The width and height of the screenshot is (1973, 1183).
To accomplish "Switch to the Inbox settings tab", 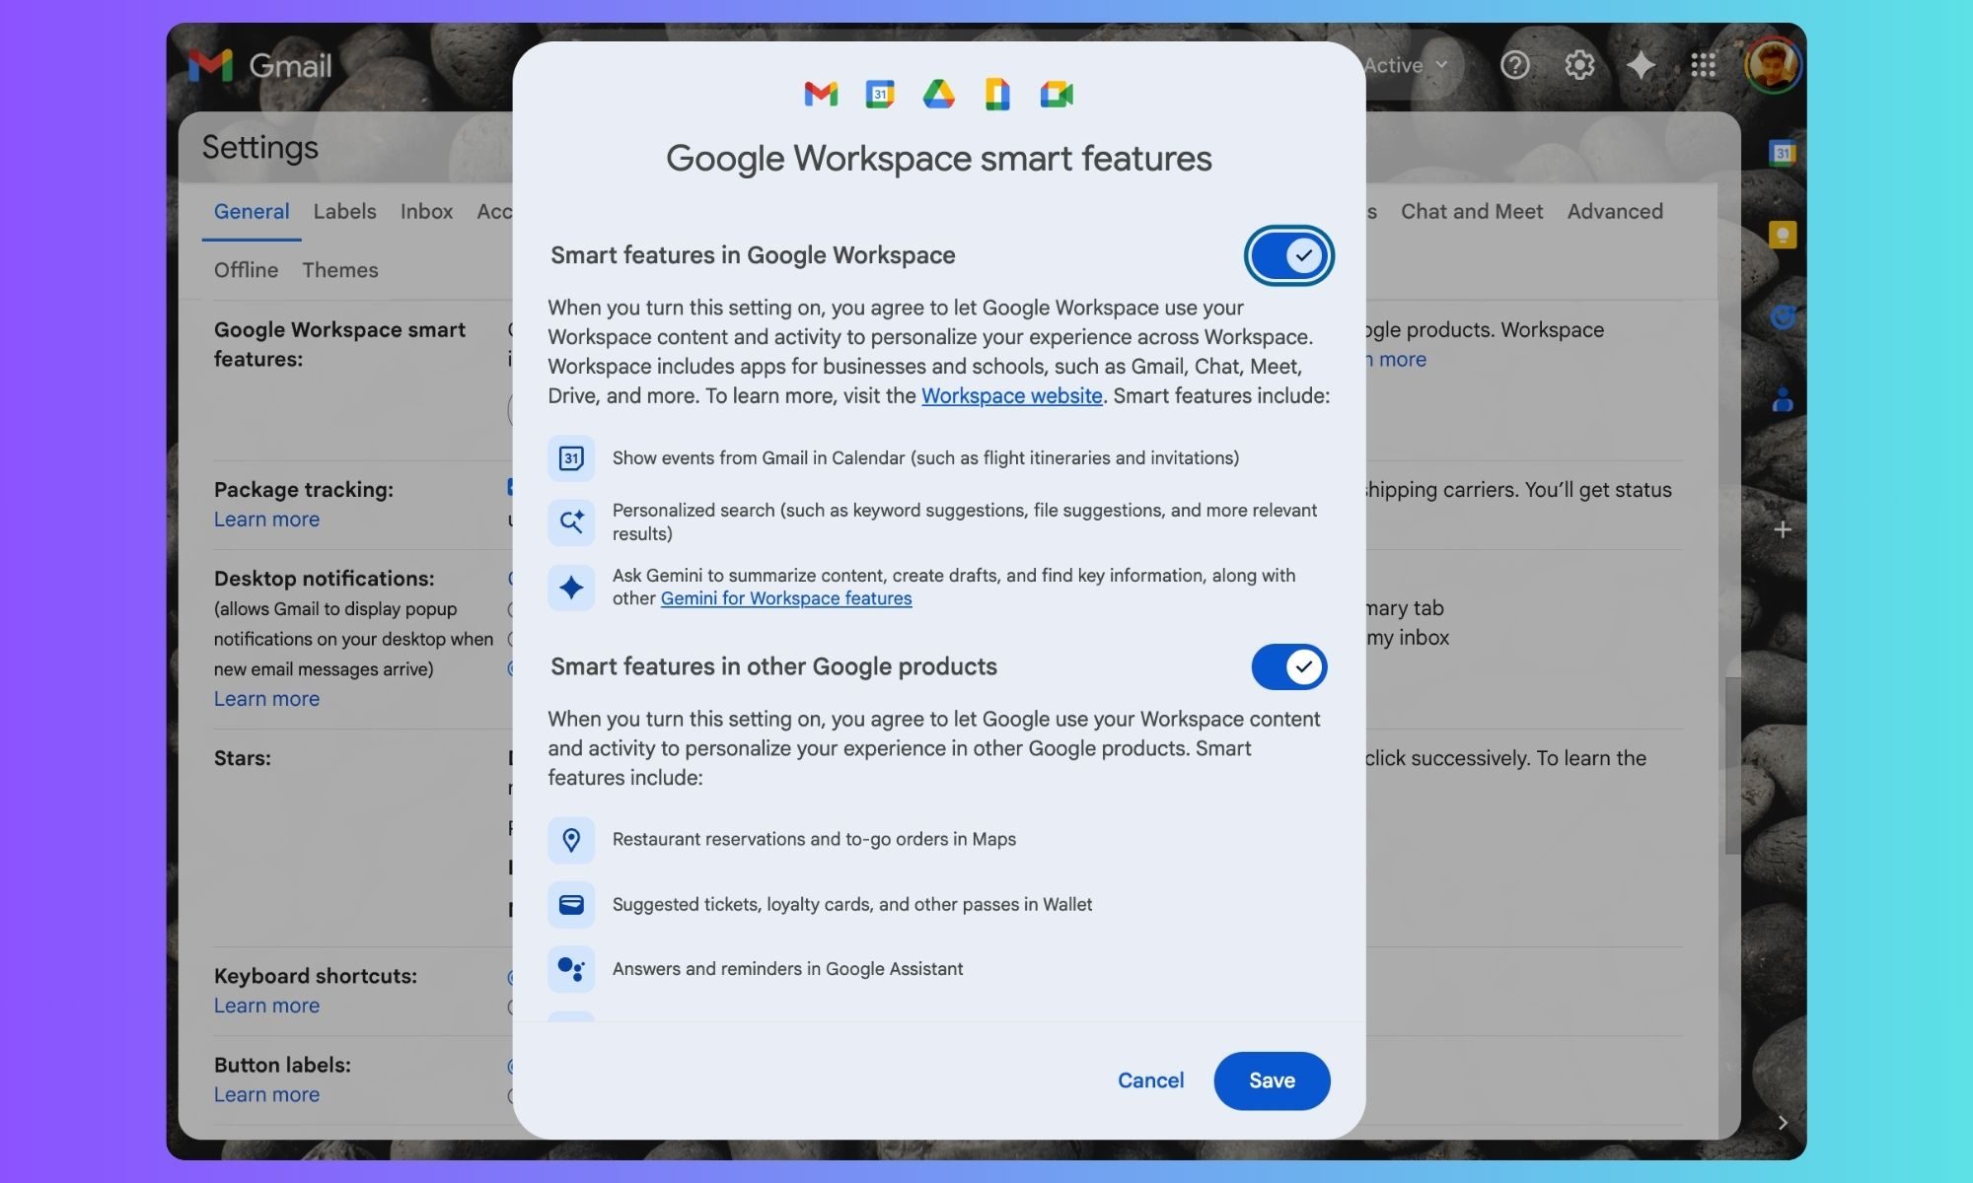I will (x=426, y=211).
